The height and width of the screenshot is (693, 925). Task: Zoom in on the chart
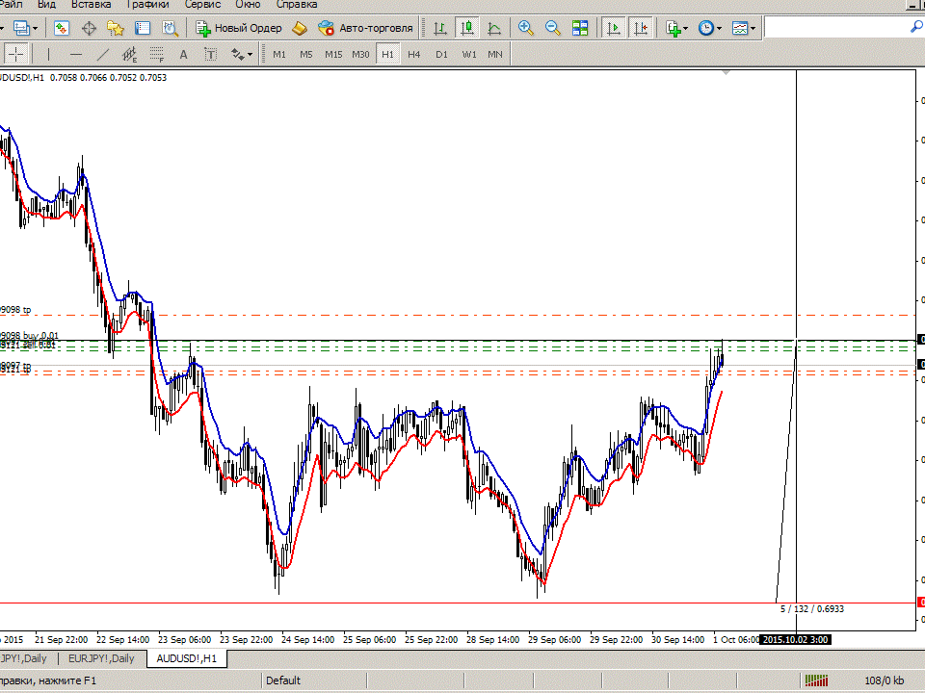[526, 28]
